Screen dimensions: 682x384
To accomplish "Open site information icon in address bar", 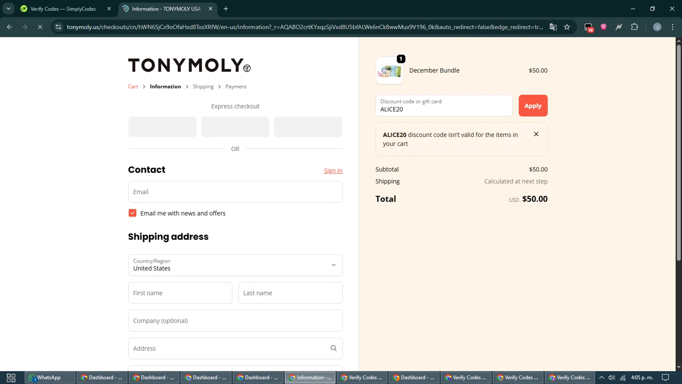I will (x=58, y=27).
